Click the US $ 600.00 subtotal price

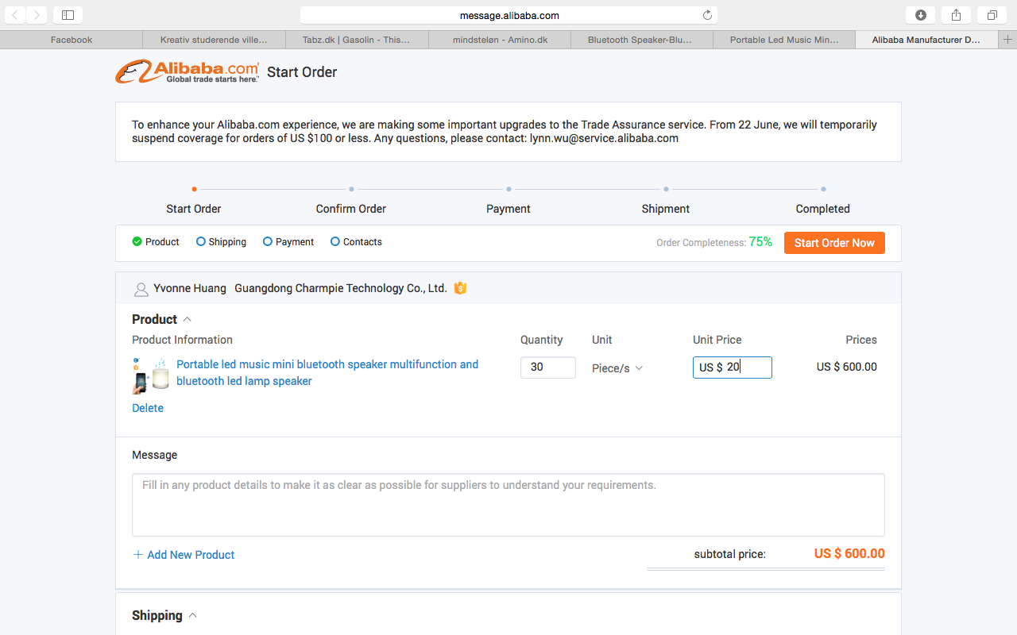tap(849, 554)
